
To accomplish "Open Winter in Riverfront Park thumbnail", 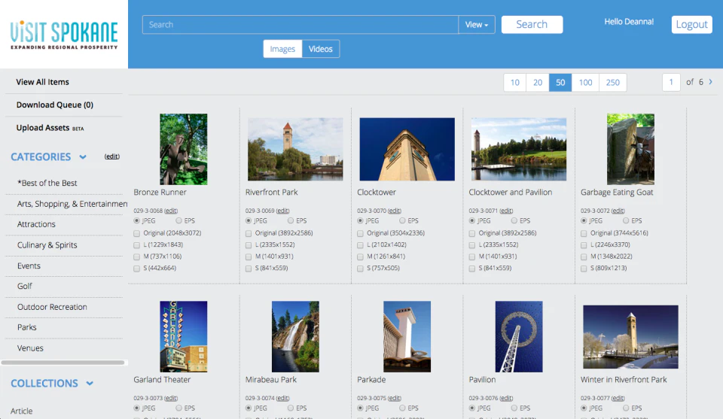I will tap(630, 336).
